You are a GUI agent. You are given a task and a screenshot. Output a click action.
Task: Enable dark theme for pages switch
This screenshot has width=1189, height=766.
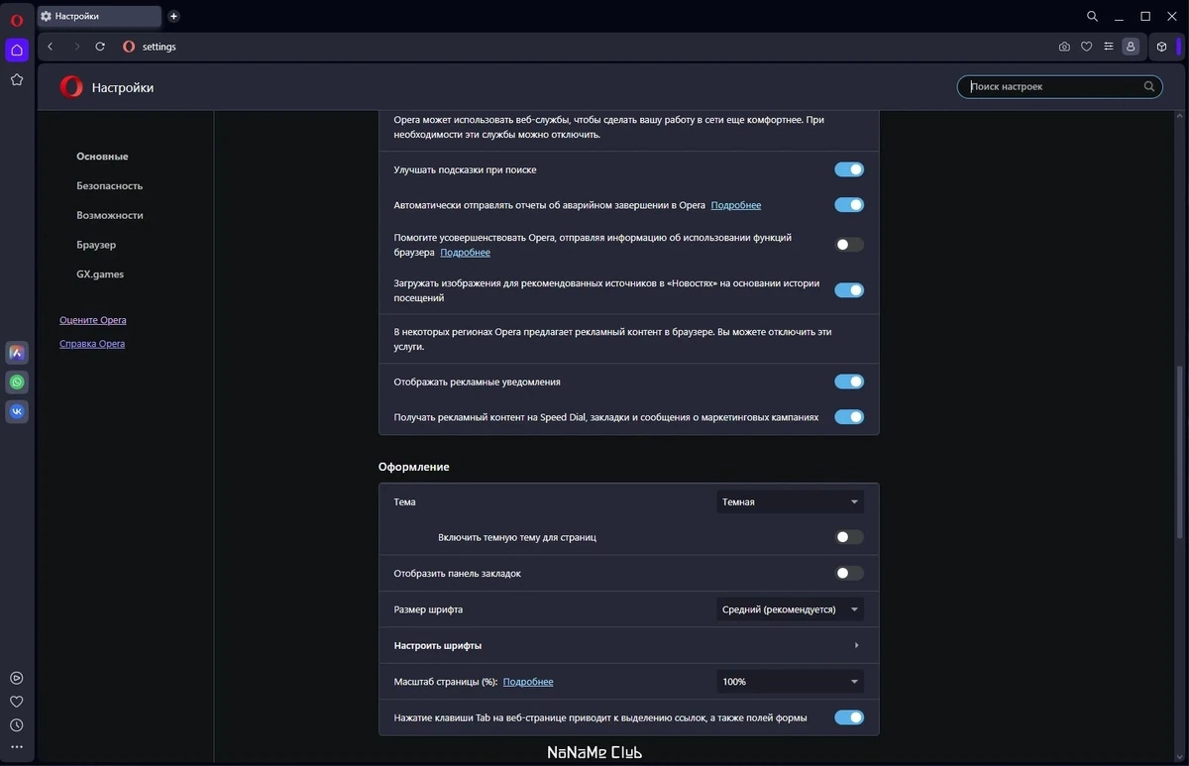click(x=849, y=537)
